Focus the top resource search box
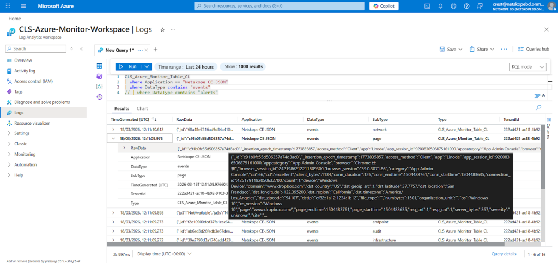 (280, 6)
